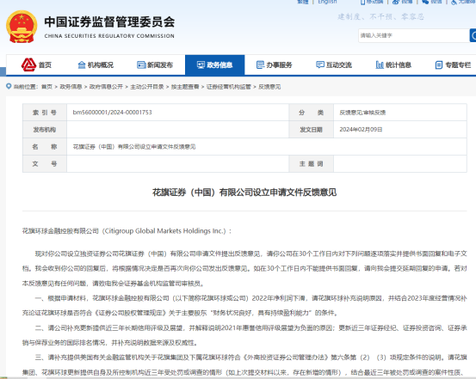The image size is (476, 379).
Task: Select the highlighted 政务信息 tab
Action: (214, 64)
